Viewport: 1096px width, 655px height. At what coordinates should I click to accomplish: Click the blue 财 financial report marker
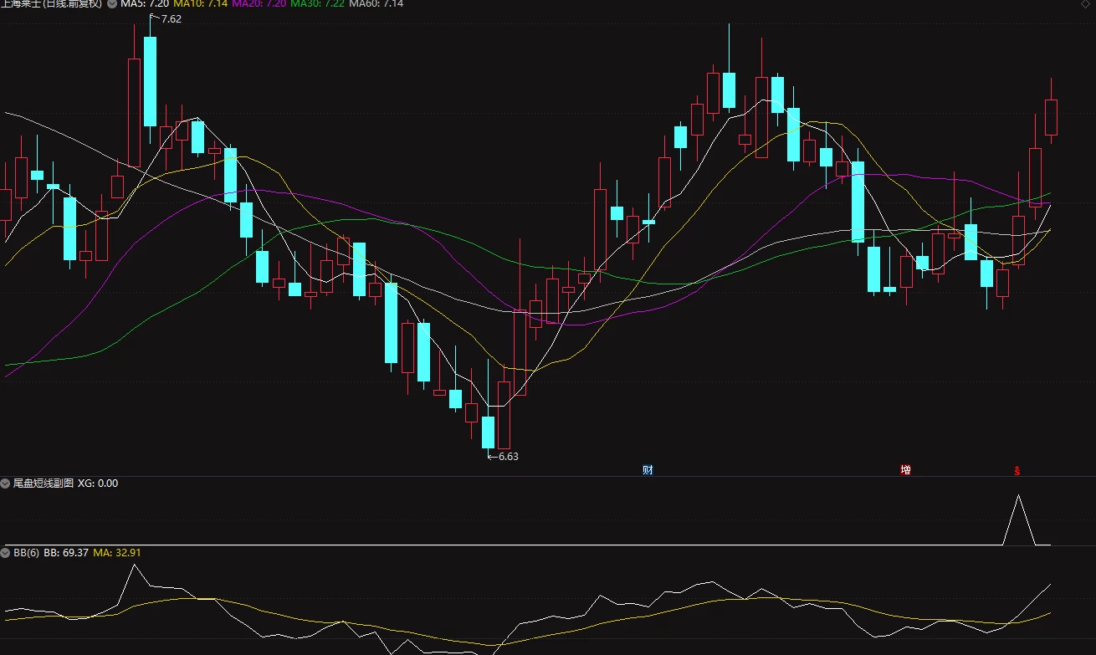point(648,470)
